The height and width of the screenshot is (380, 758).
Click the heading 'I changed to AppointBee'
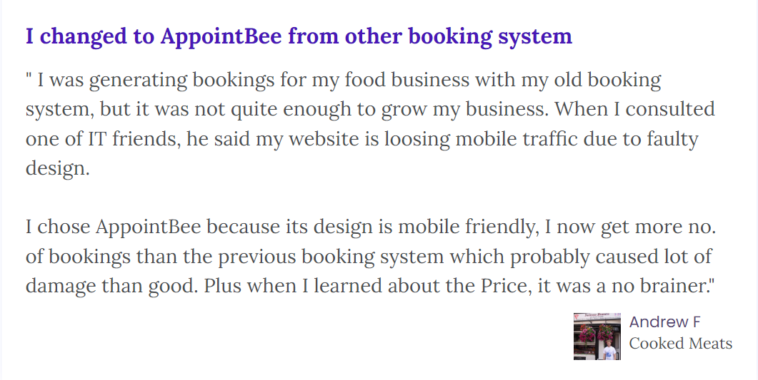(x=299, y=36)
